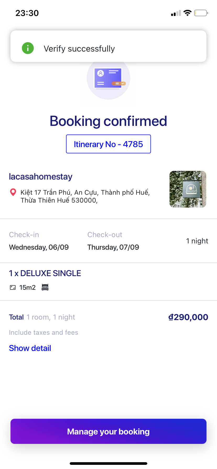Tap the room size icon
The width and height of the screenshot is (217, 469).
13,287
